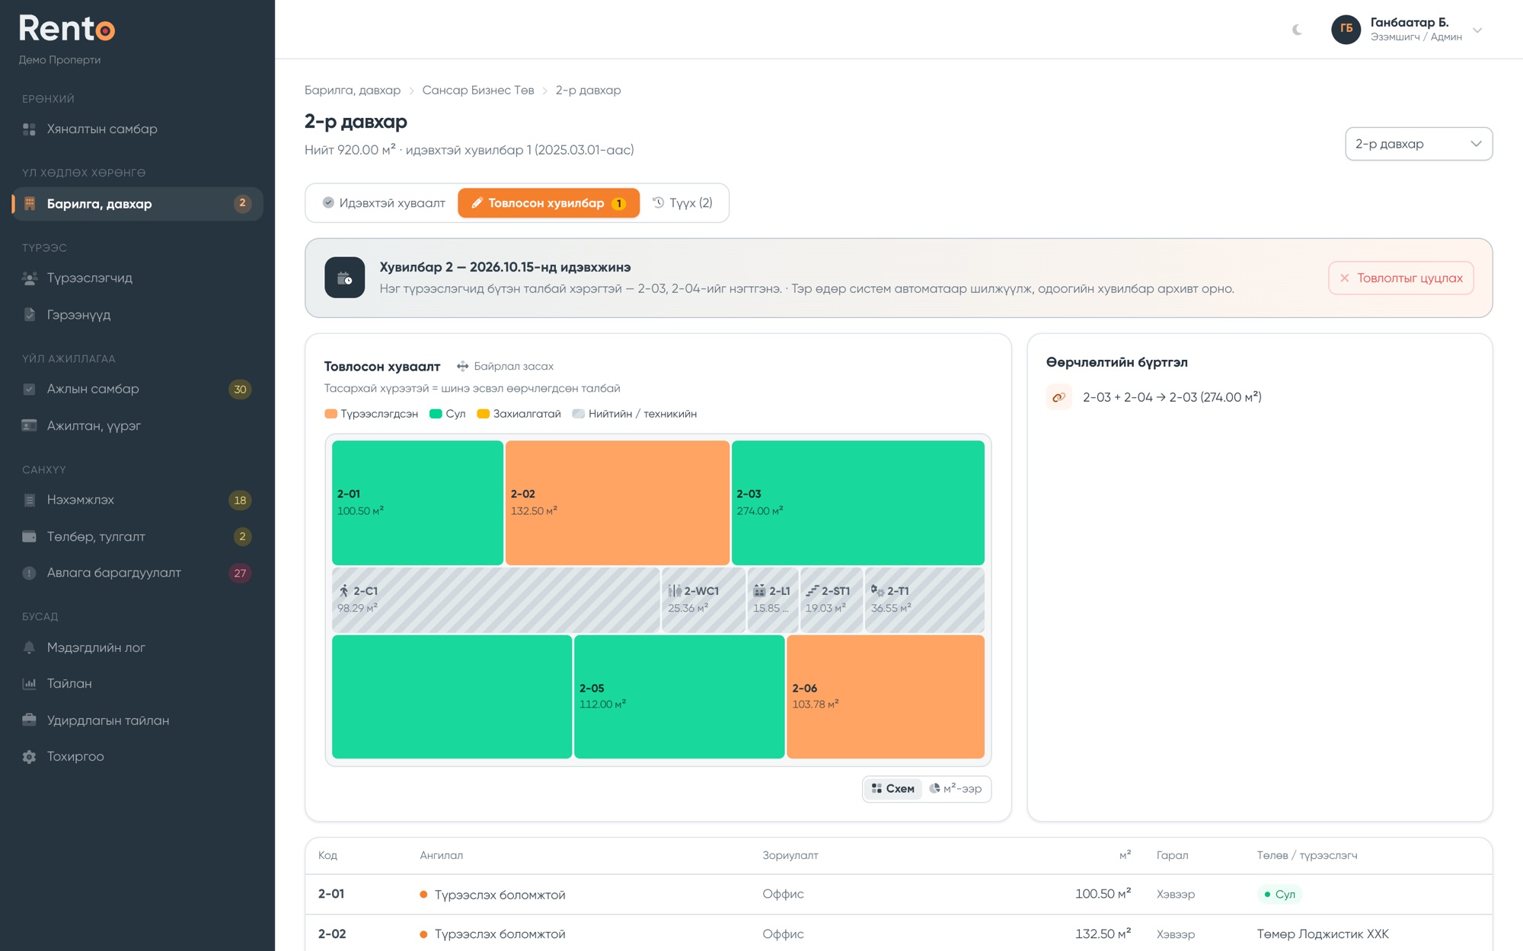
Task: Click the Гэрээнүүд contracts icon
Action: (29, 315)
